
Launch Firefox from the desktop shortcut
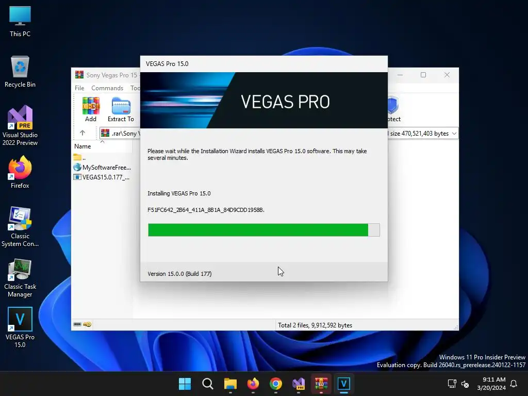(x=20, y=172)
